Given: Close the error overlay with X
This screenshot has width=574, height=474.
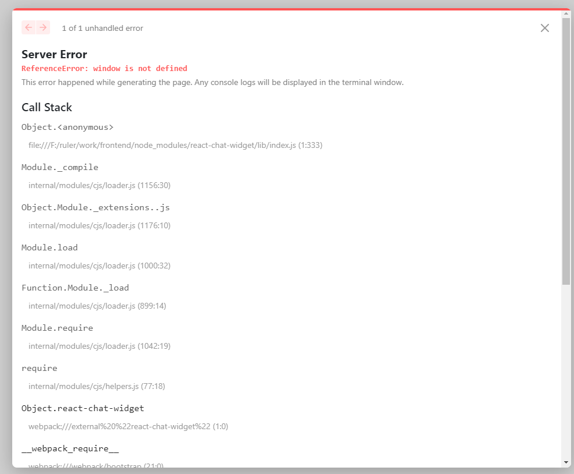Looking at the screenshot, I should tap(545, 28).
